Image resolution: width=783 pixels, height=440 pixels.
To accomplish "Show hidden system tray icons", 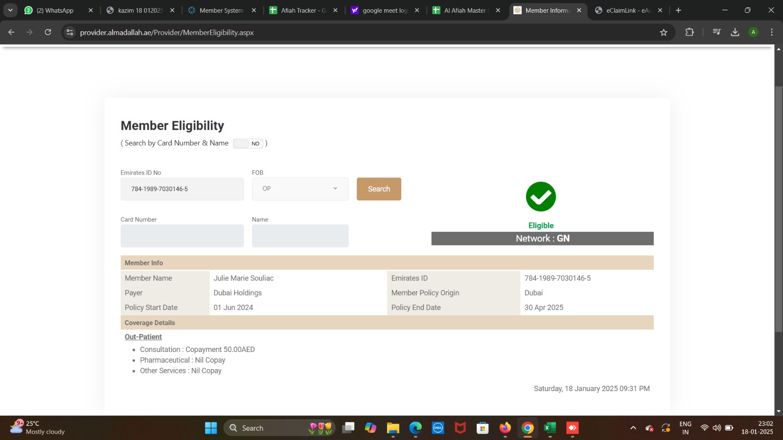I will tap(633, 428).
